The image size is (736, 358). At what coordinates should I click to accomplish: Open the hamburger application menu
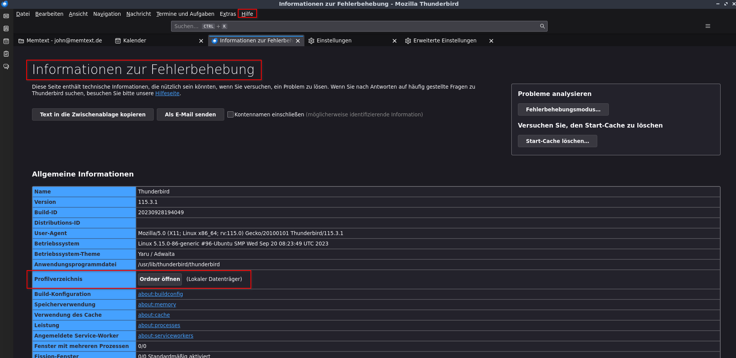point(708,26)
